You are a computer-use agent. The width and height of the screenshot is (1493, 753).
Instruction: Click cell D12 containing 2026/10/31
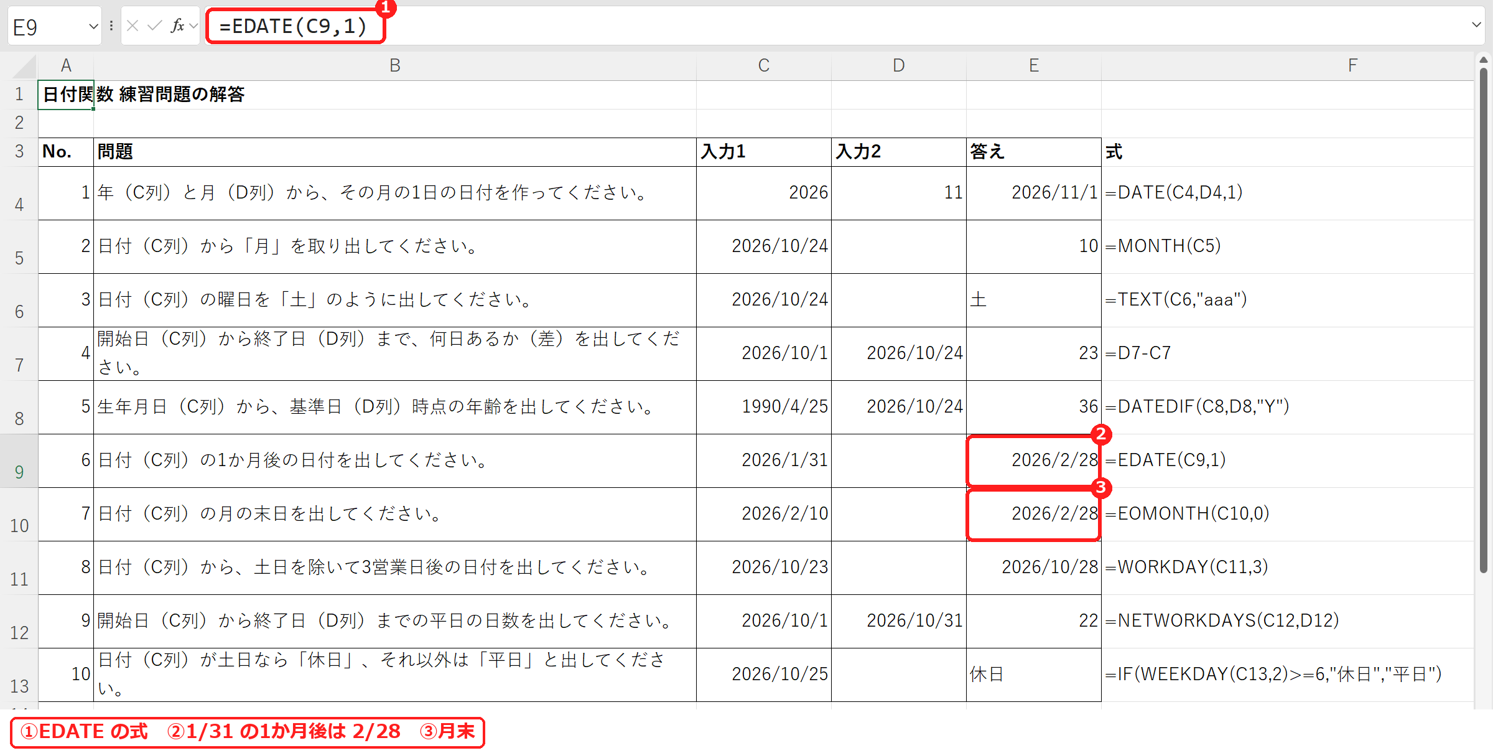[x=899, y=621]
